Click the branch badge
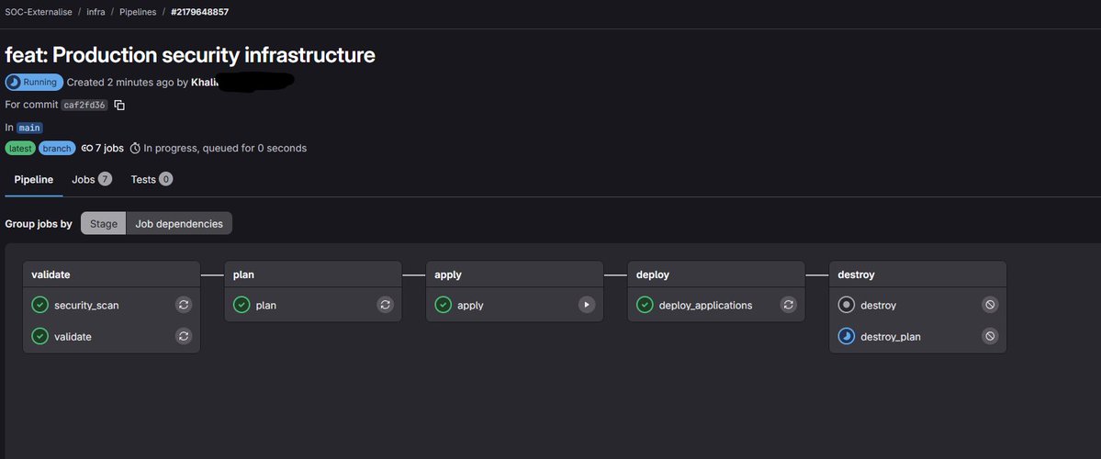This screenshot has width=1101, height=459. point(57,148)
